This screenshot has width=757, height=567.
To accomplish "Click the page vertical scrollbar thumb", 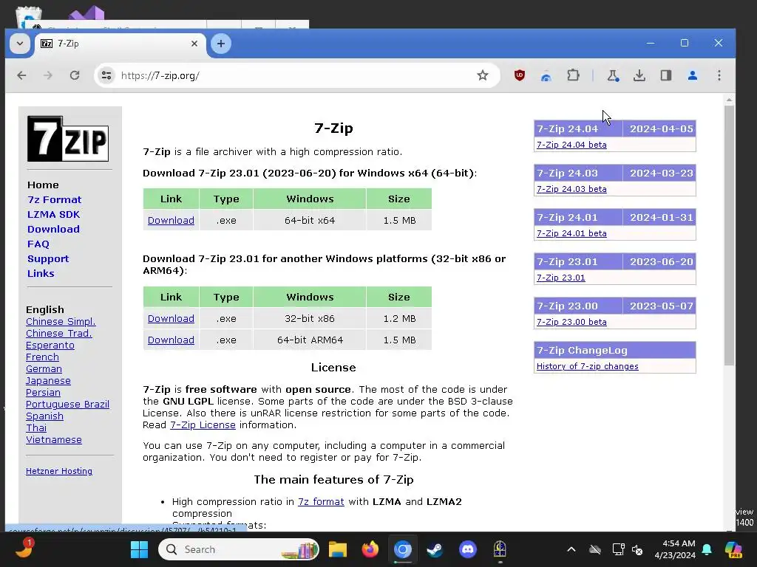I will 729,235.
